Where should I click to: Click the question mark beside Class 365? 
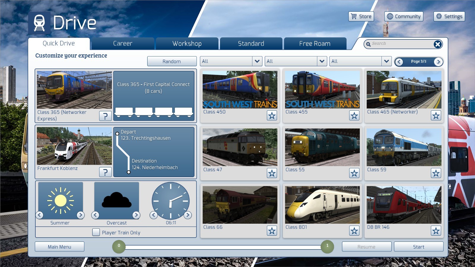105,116
